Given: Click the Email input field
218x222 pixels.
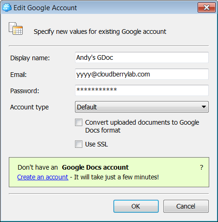Looking at the screenshot, I should click(x=142, y=74).
